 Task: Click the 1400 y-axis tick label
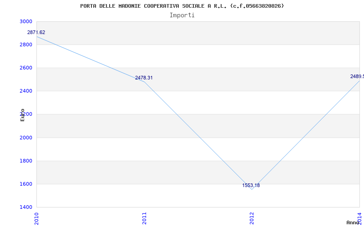click(x=25, y=207)
